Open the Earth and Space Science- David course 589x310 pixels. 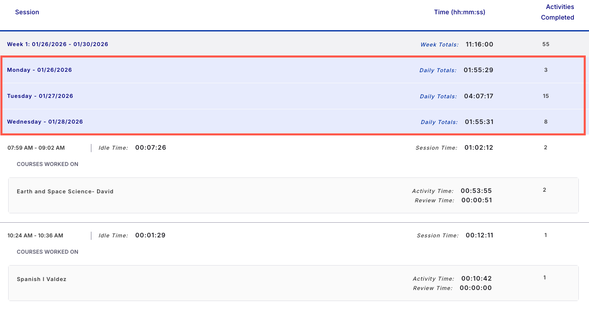(x=65, y=191)
